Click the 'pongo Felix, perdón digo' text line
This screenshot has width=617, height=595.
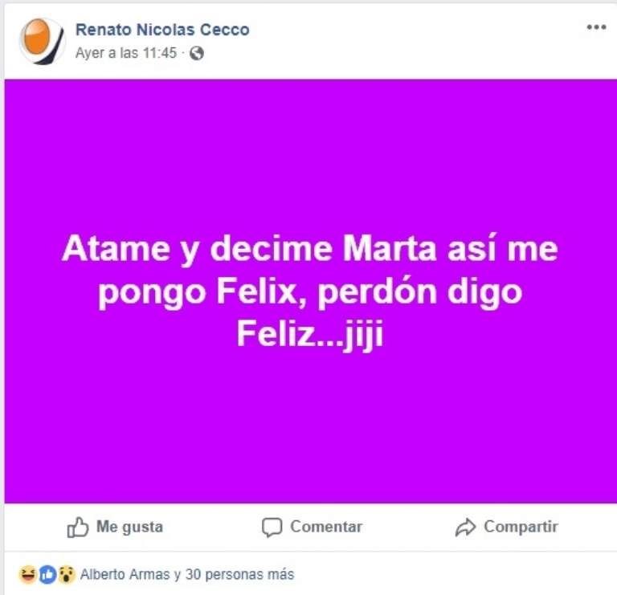pyautogui.click(x=309, y=293)
